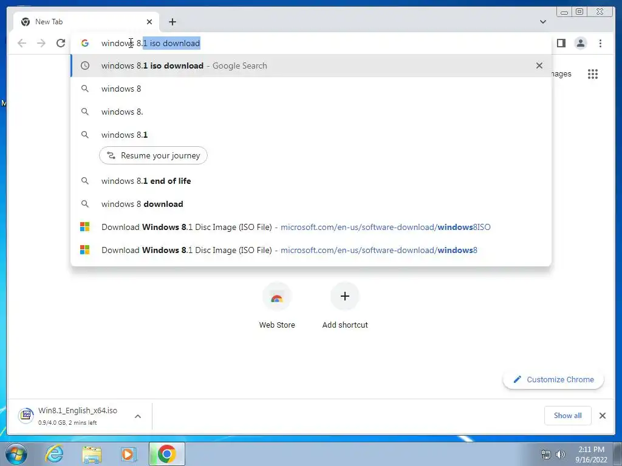The height and width of the screenshot is (466, 622).
Task: Expand the download item options chevron
Action: 138,416
